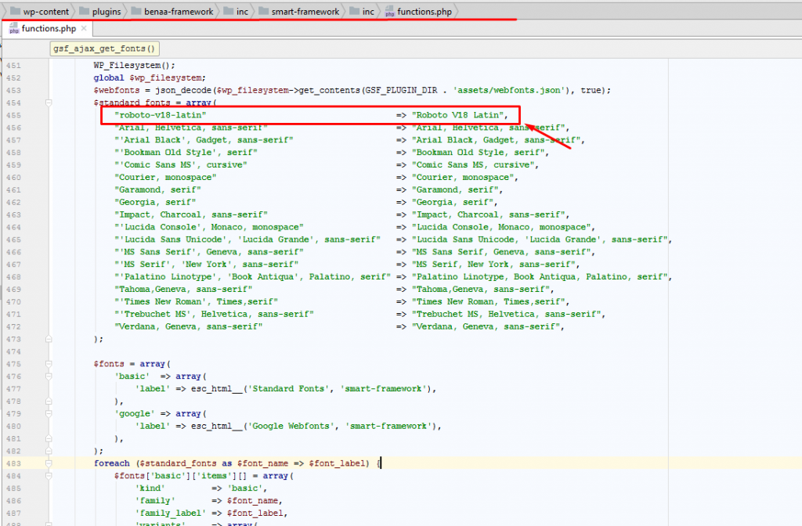Select the functions.php breadcrumb in the navigation bar
This screenshot has height=526, width=802.
coord(418,11)
